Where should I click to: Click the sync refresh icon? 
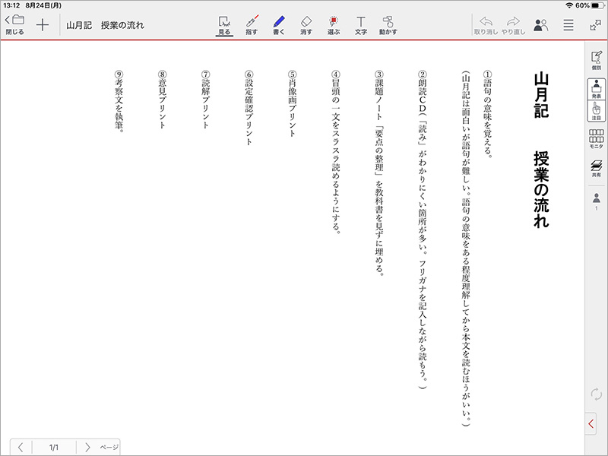point(597,394)
